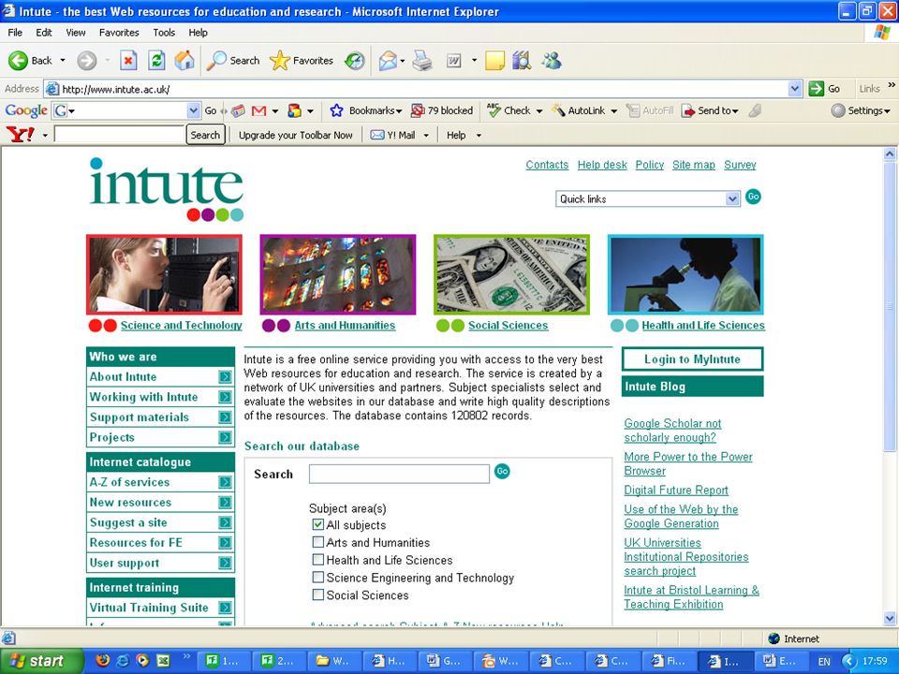Open Y! Mail envelope icon
The image size is (899, 674).
point(376,135)
